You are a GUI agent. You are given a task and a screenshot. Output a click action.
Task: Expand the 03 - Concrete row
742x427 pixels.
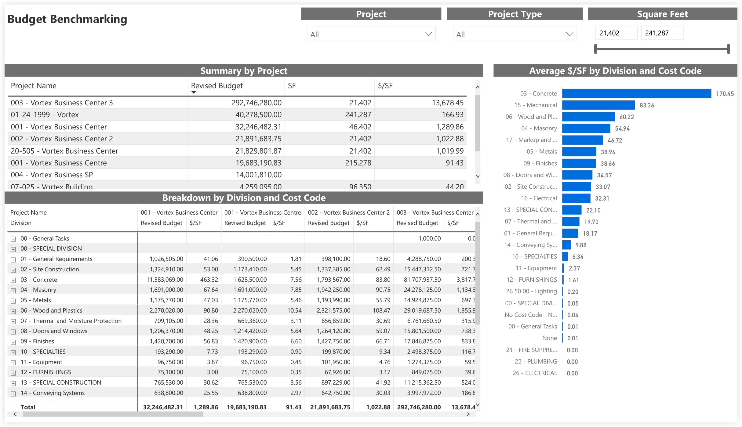tap(13, 280)
